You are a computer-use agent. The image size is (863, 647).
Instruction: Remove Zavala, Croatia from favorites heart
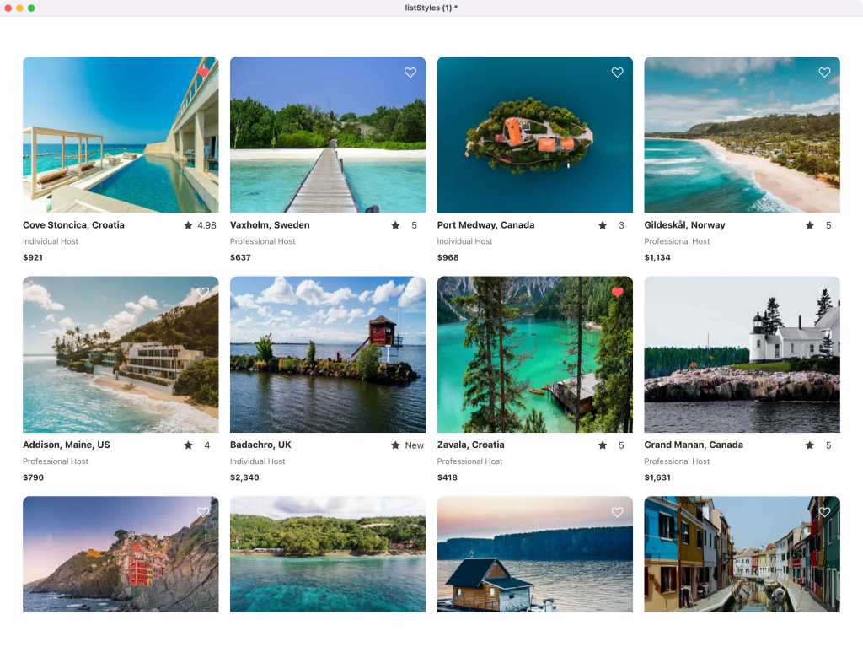[x=618, y=293]
